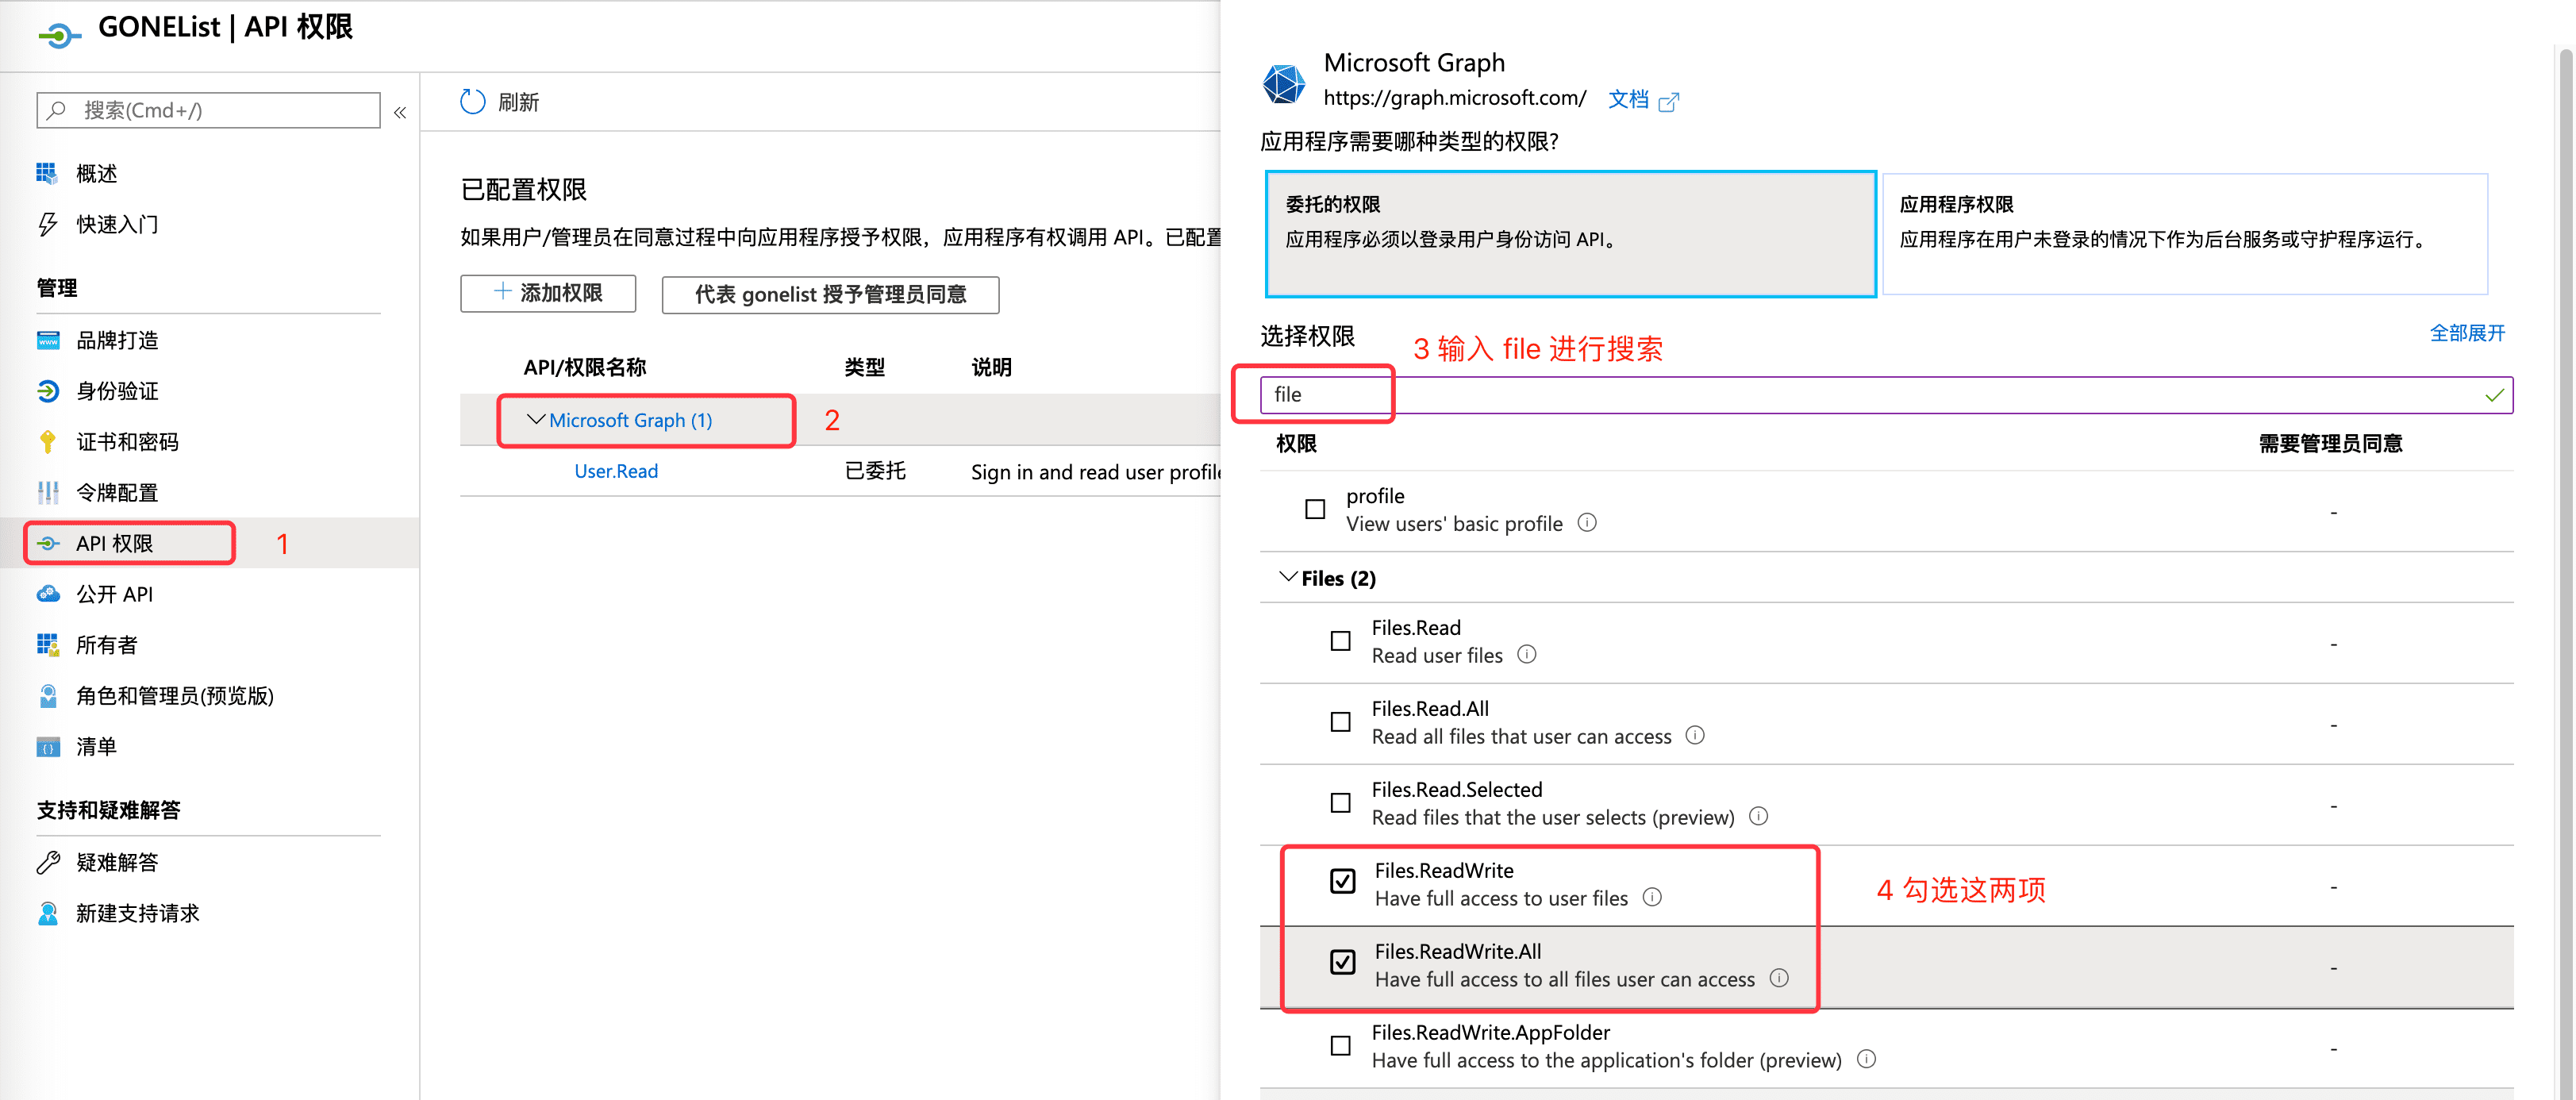Click 全部展开 to expand all permissions

click(2467, 333)
